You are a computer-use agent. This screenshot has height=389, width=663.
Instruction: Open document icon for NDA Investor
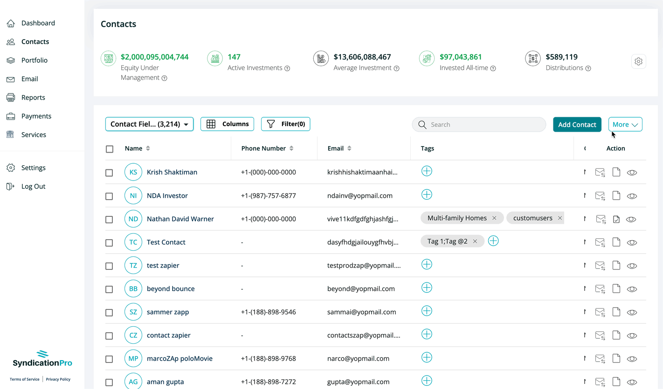coord(616,195)
